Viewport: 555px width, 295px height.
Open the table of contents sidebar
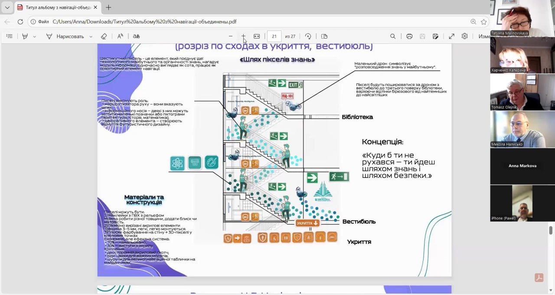[x=10, y=36]
